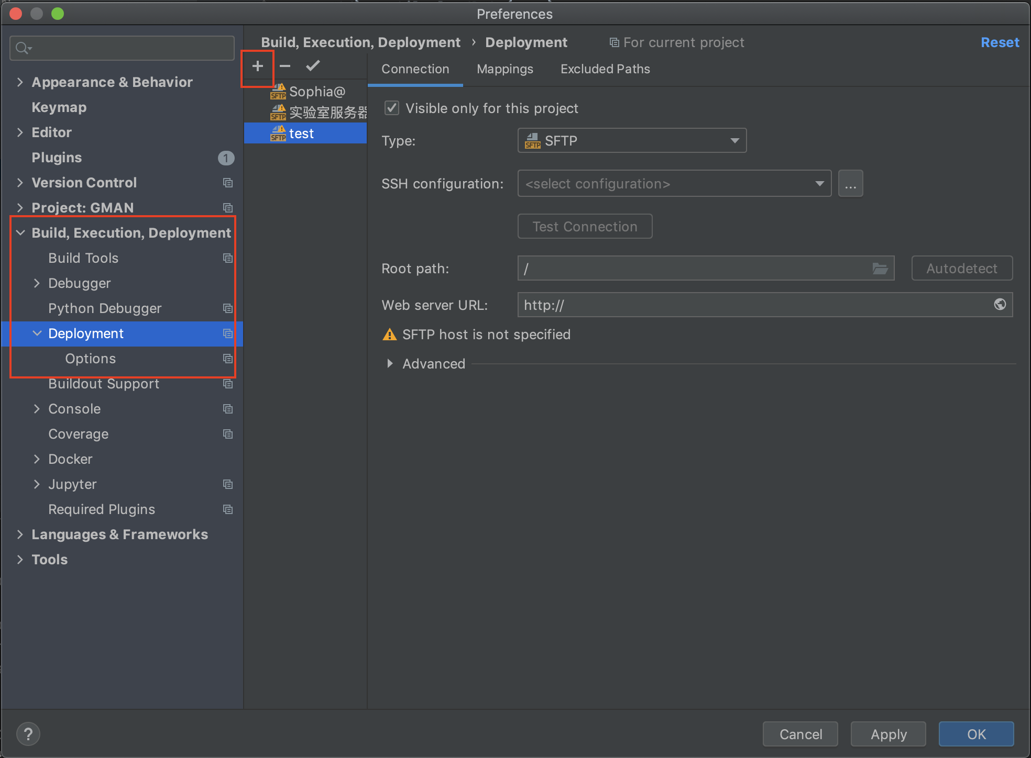Collapse the Deployment tree node
The height and width of the screenshot is (758, 1031).
tap(37, 333)
